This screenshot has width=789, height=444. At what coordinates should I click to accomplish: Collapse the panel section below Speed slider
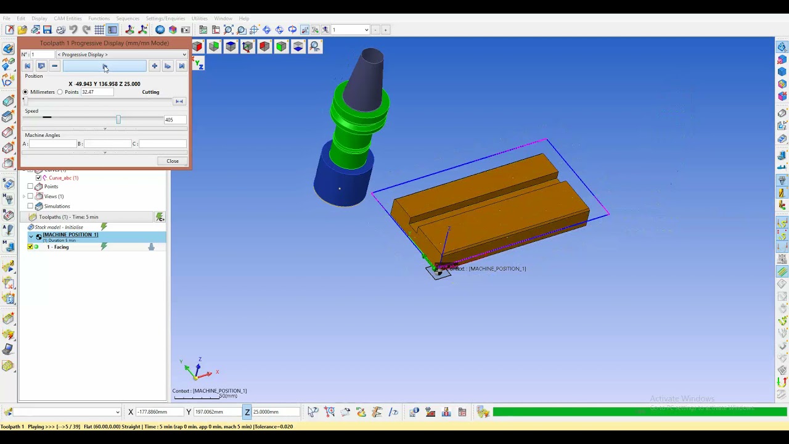click(x=105, y=128)
